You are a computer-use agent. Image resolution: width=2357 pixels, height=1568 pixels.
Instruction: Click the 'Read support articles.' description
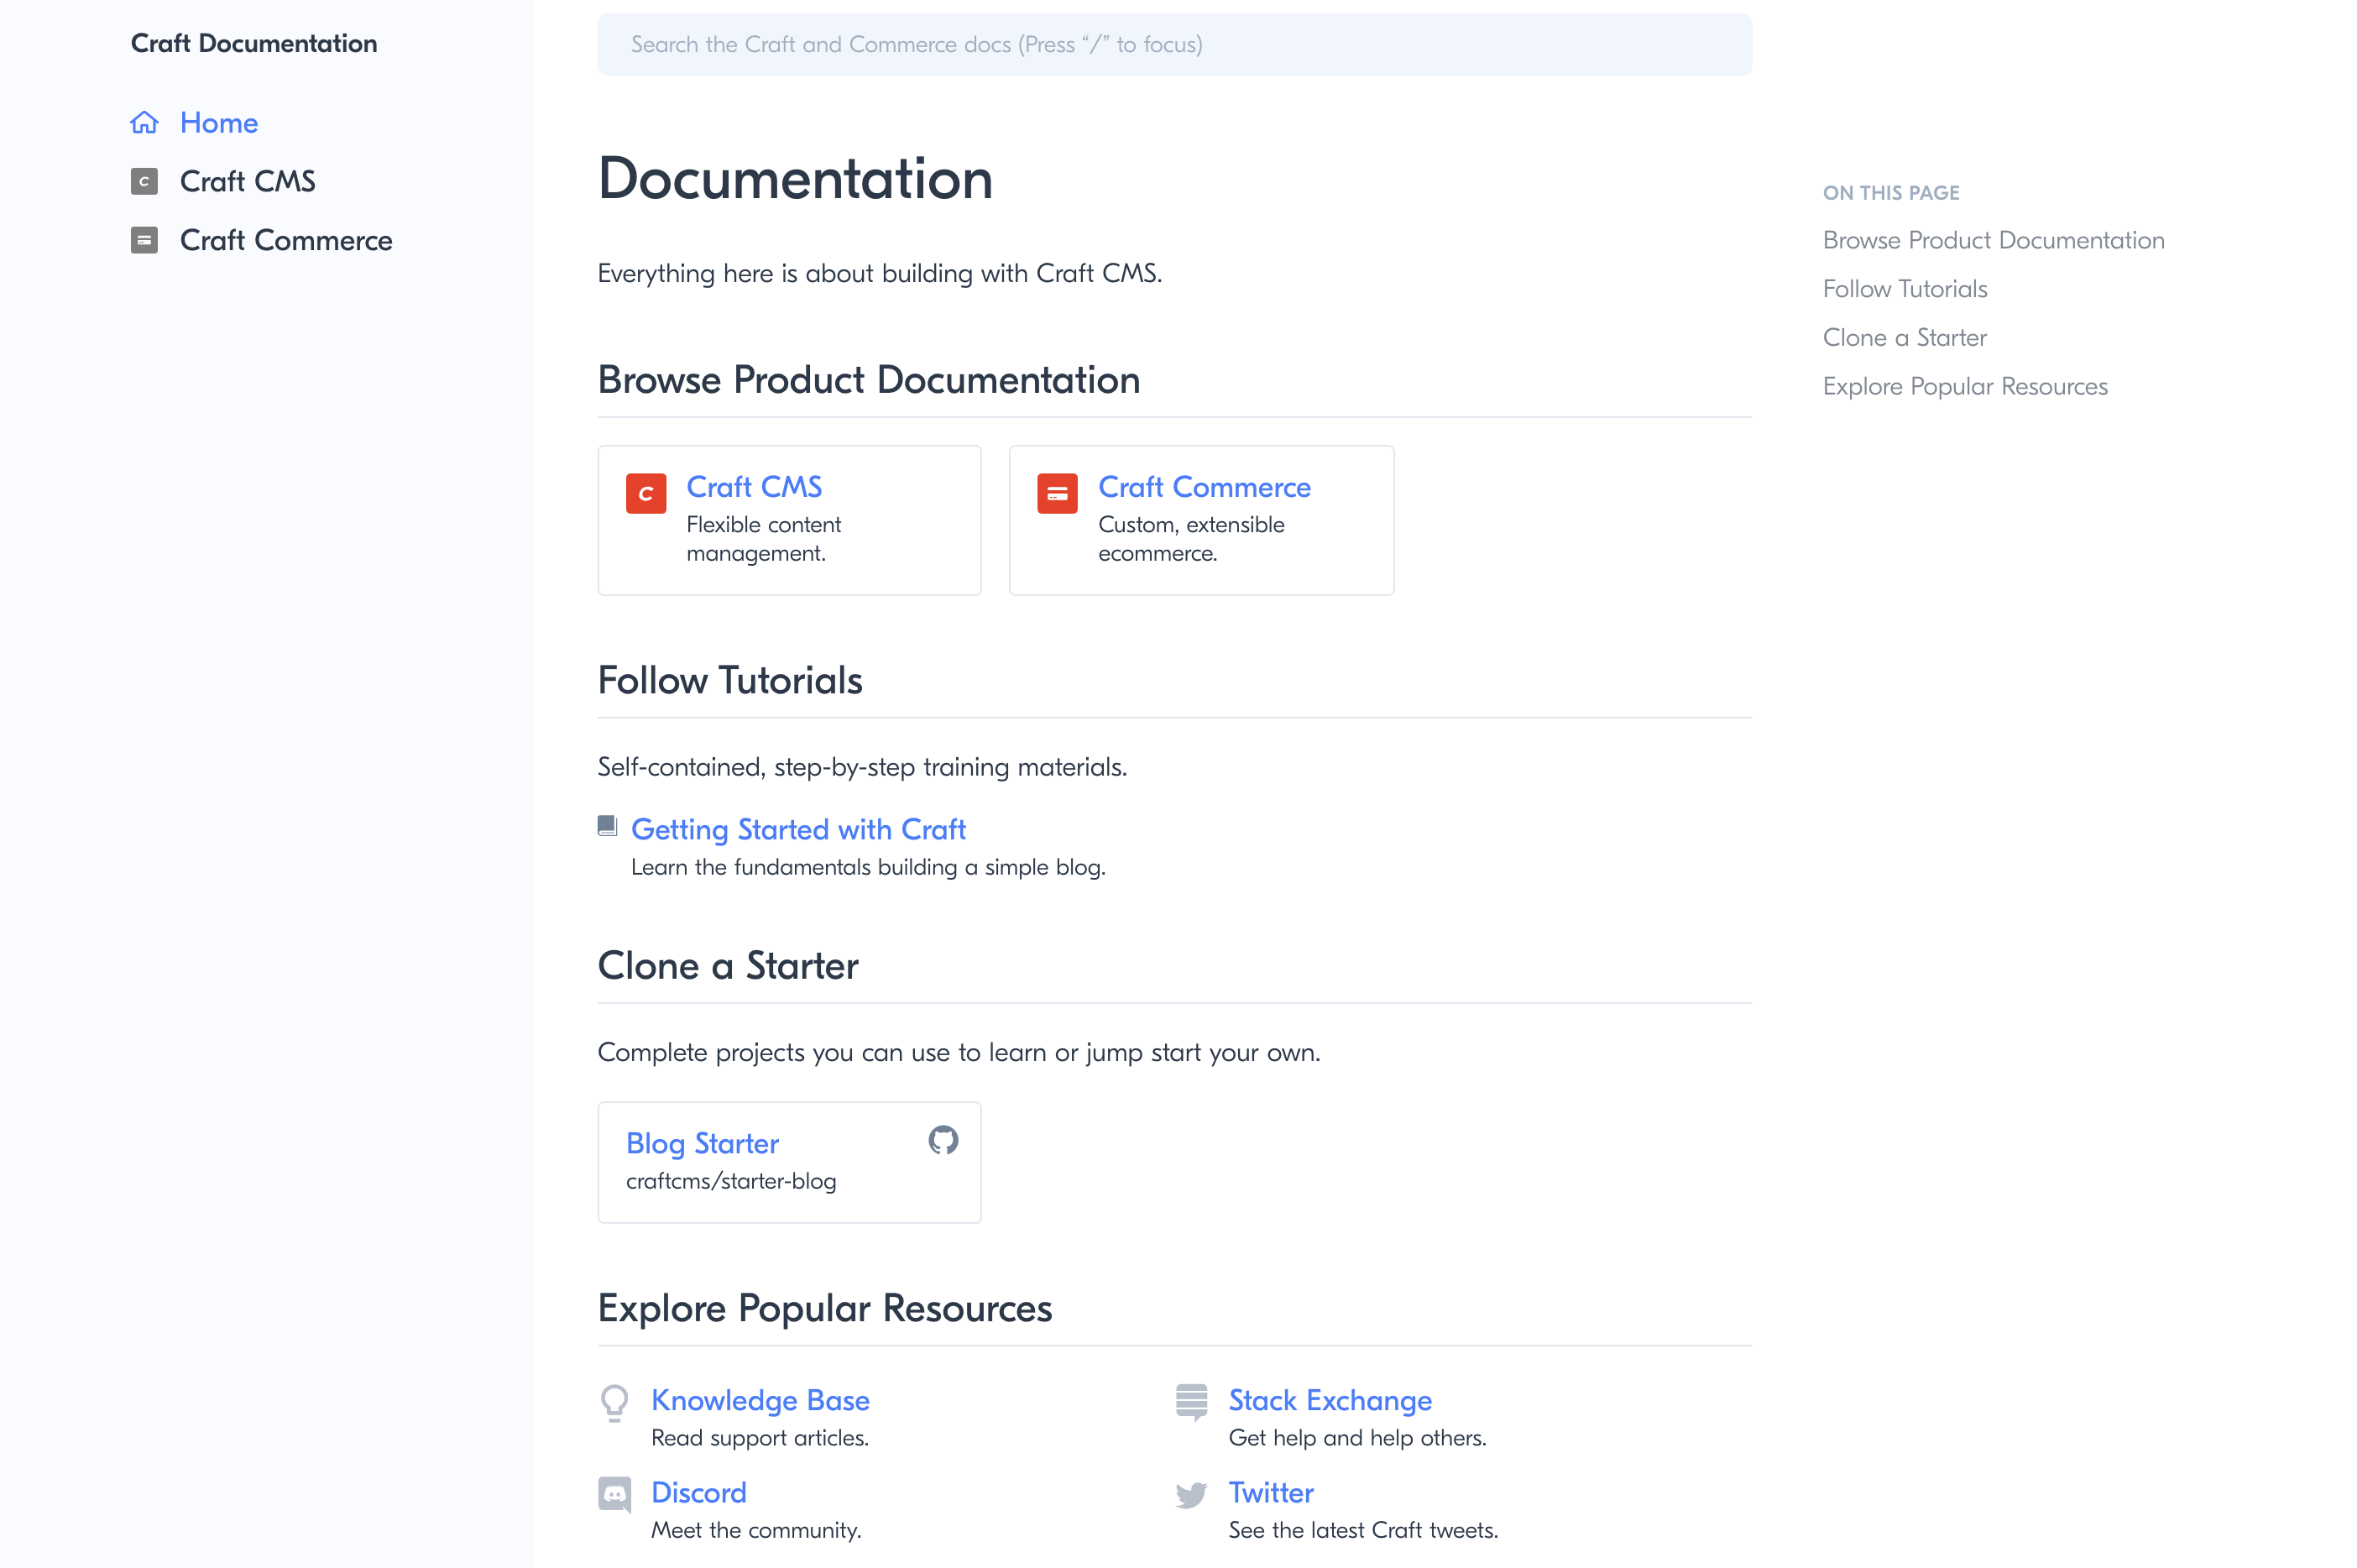pos(760,1437)
